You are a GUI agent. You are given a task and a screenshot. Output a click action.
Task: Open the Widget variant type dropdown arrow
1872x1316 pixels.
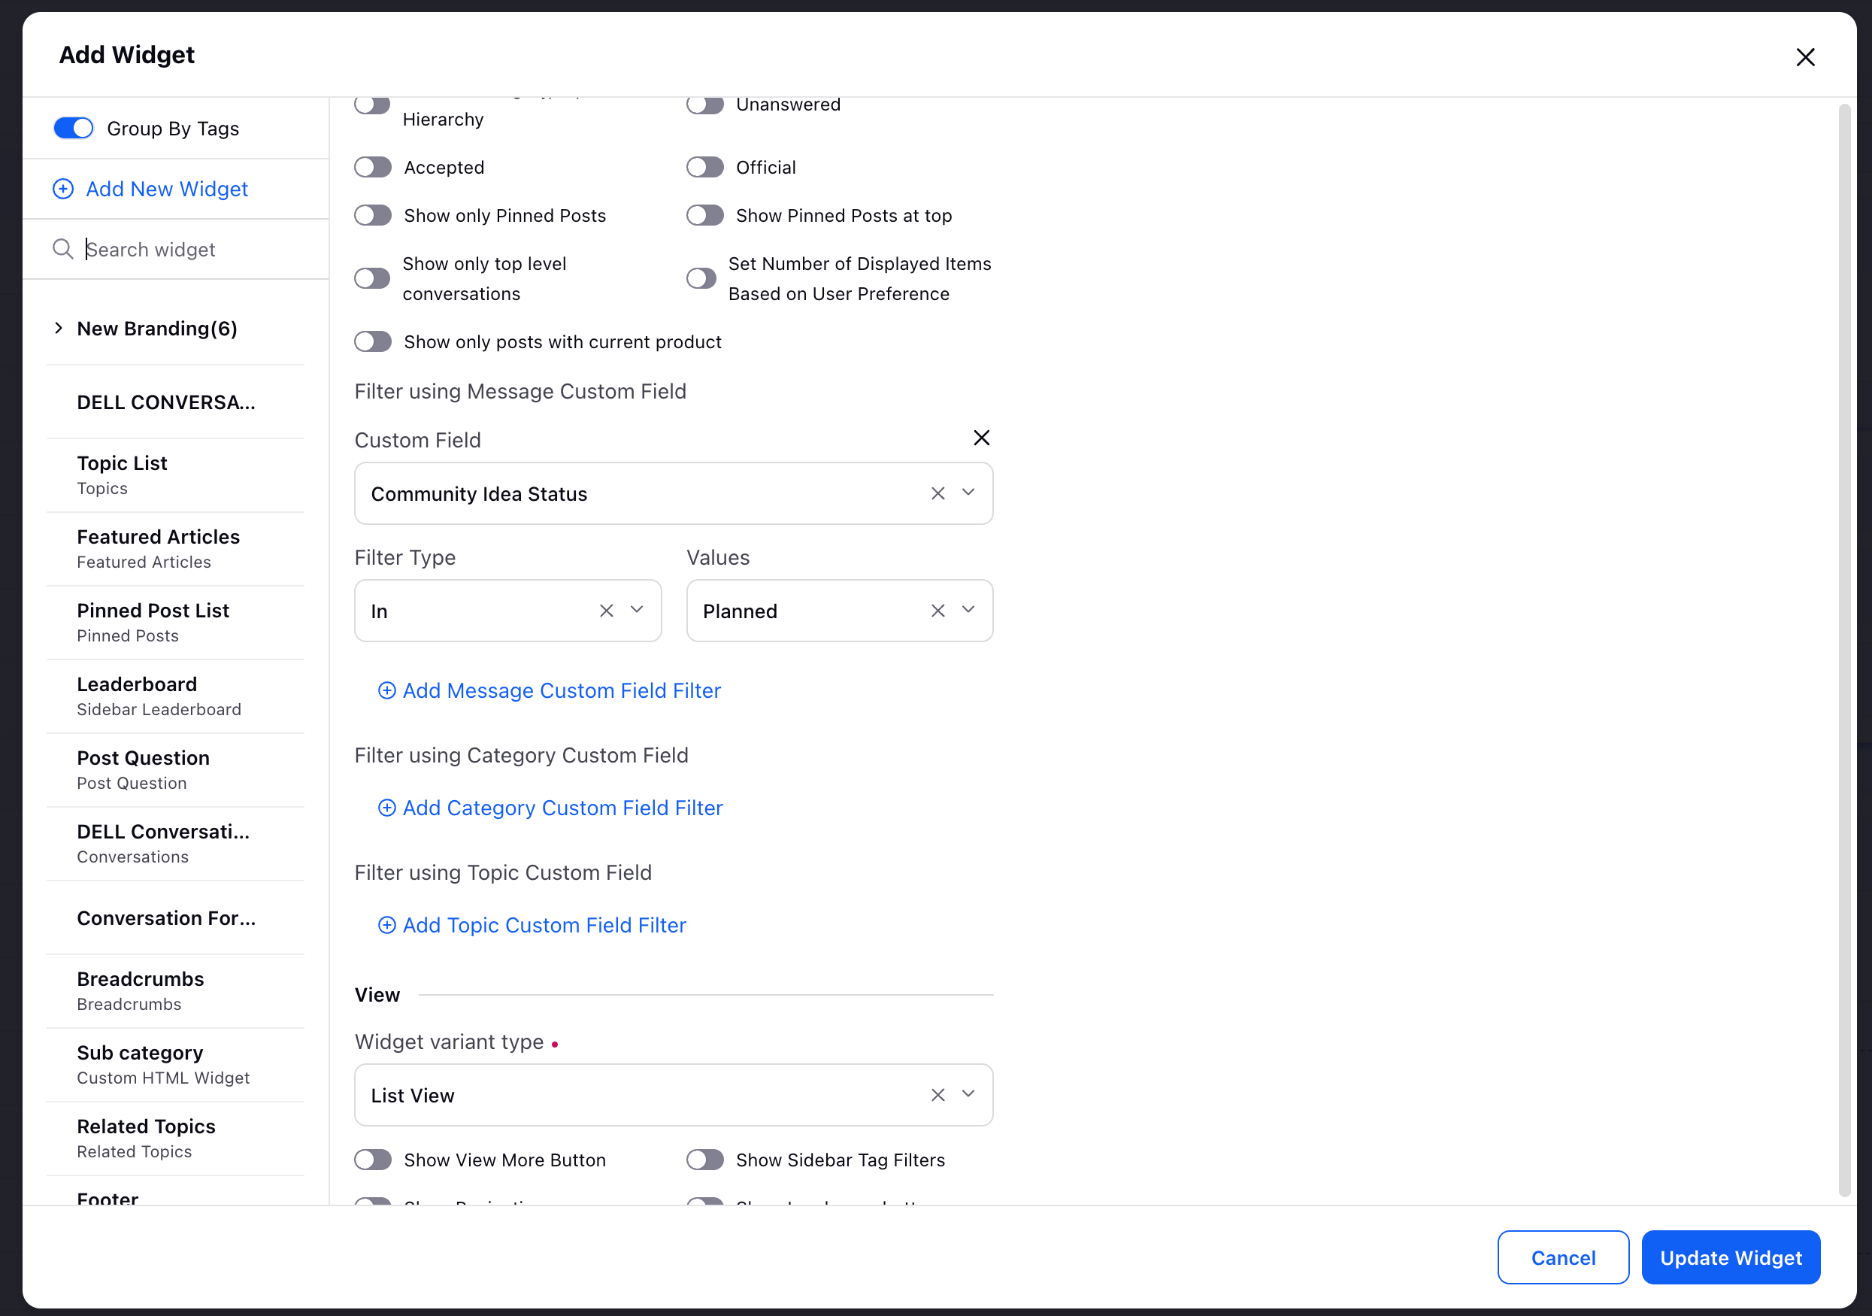pyautogui.click(x=968, y=1094)
